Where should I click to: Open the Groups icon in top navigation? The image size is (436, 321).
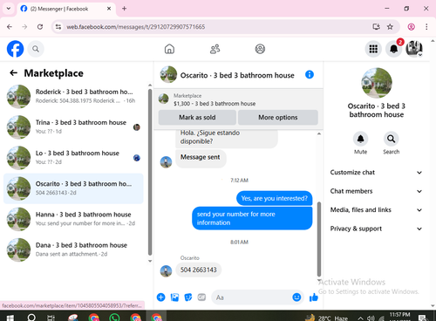[260, 49]
